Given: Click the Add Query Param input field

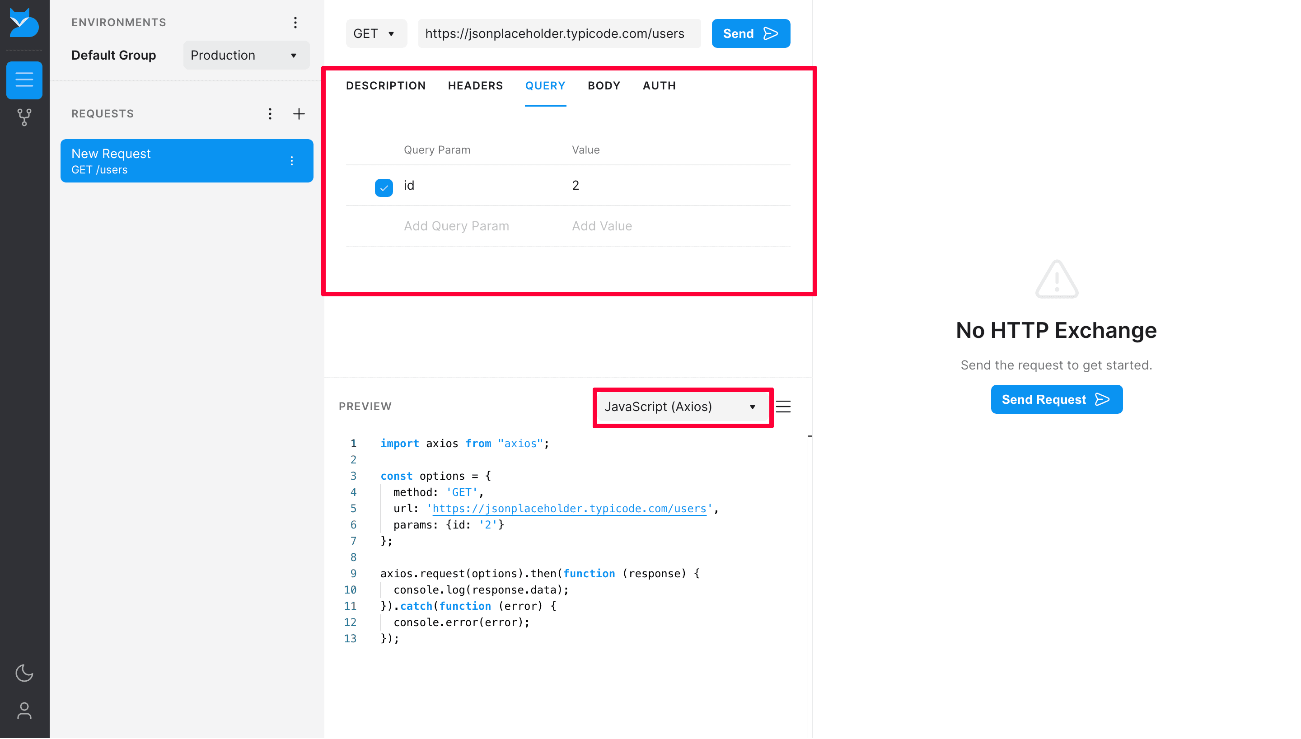Looking at the screenshot, I should point(456,226).
